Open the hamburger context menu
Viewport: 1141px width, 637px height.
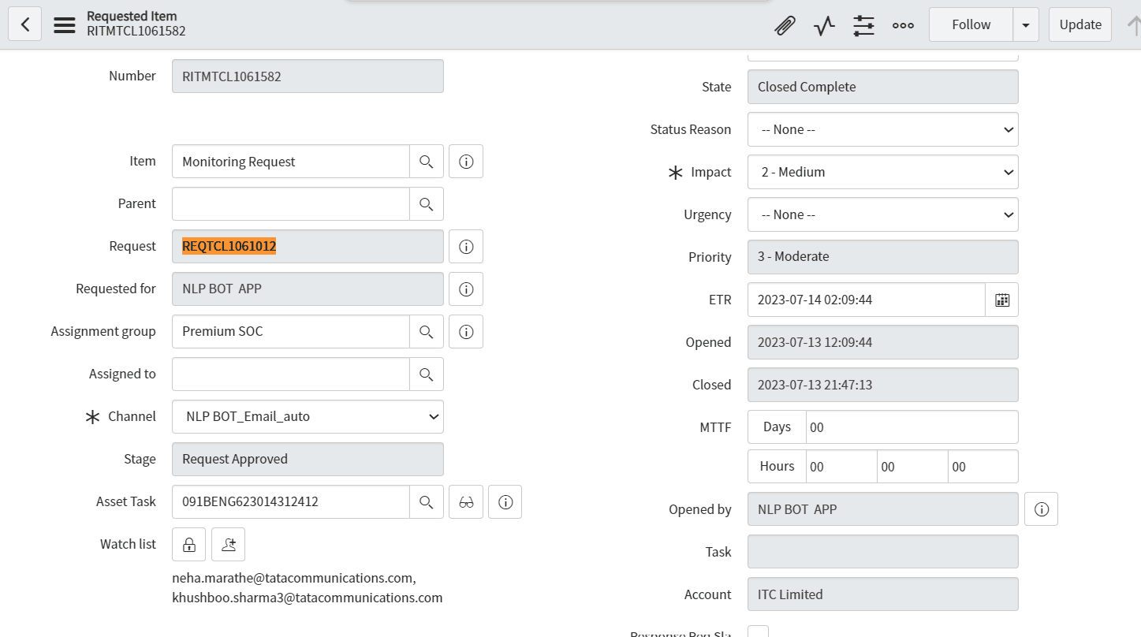point(65,24)
